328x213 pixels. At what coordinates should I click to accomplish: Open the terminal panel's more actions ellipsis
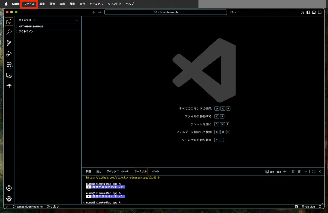pos(305,171)
